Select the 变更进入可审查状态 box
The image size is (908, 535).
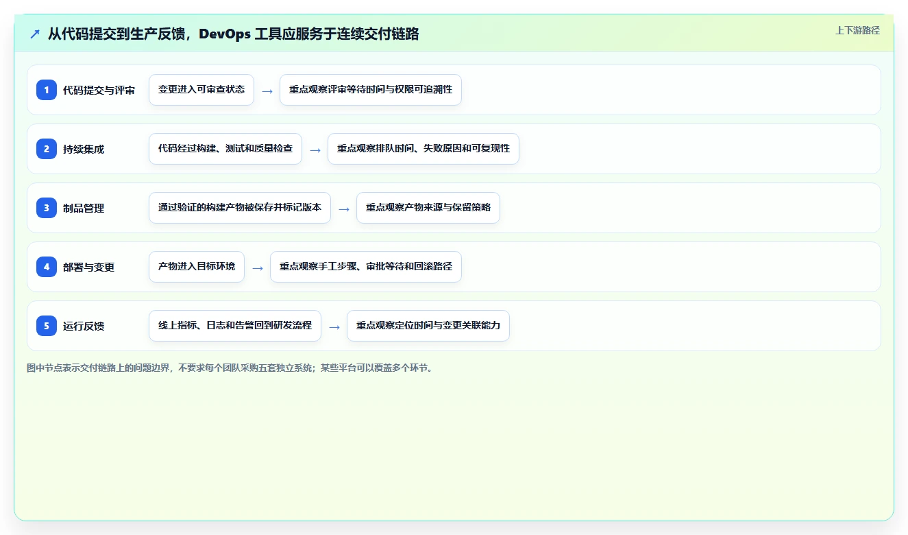[201, 90]
